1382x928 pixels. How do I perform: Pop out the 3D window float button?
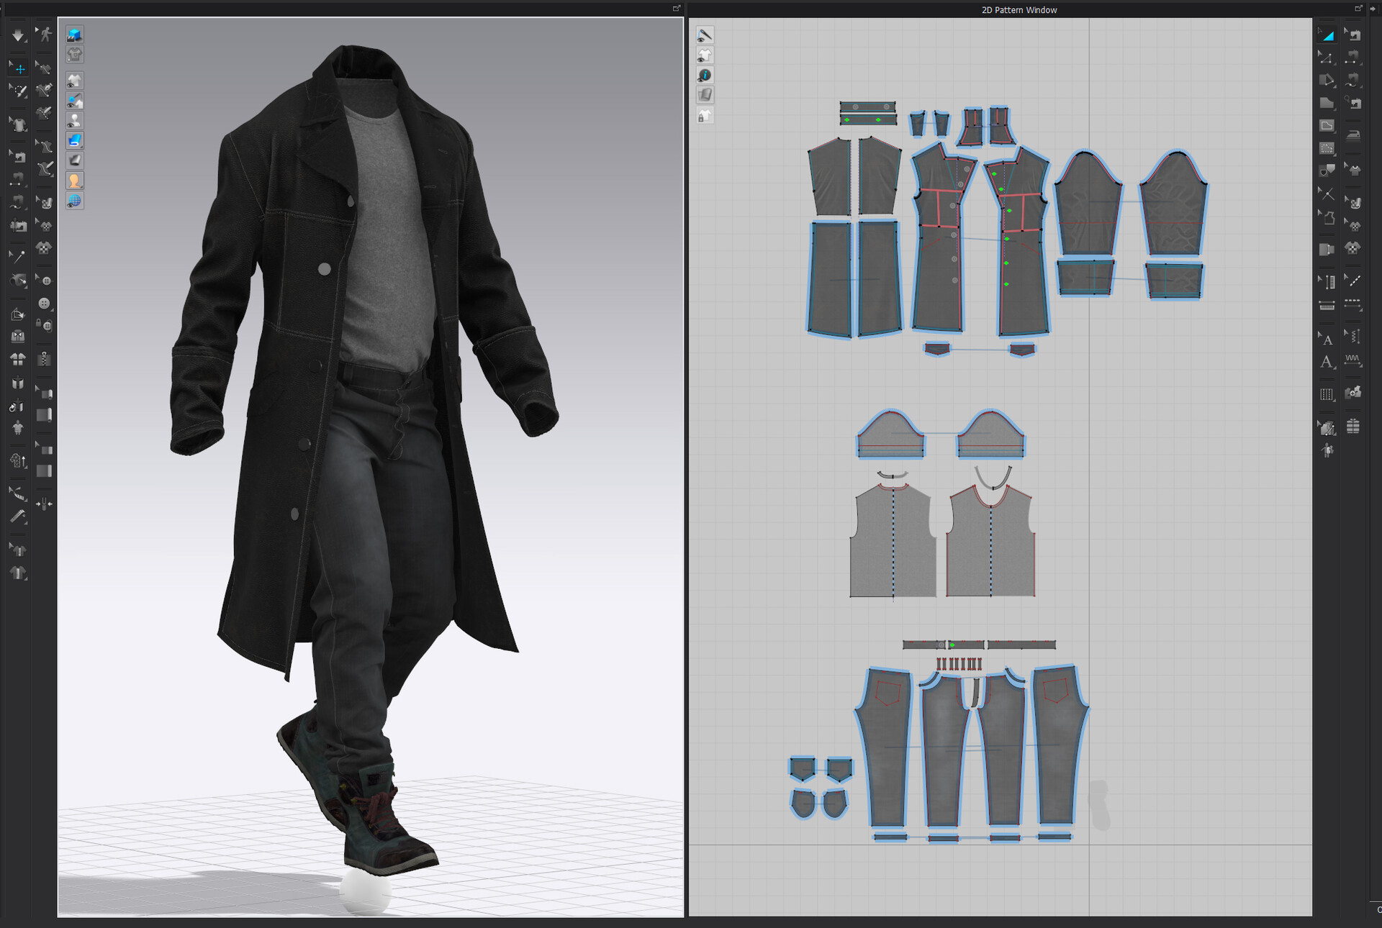676,9
